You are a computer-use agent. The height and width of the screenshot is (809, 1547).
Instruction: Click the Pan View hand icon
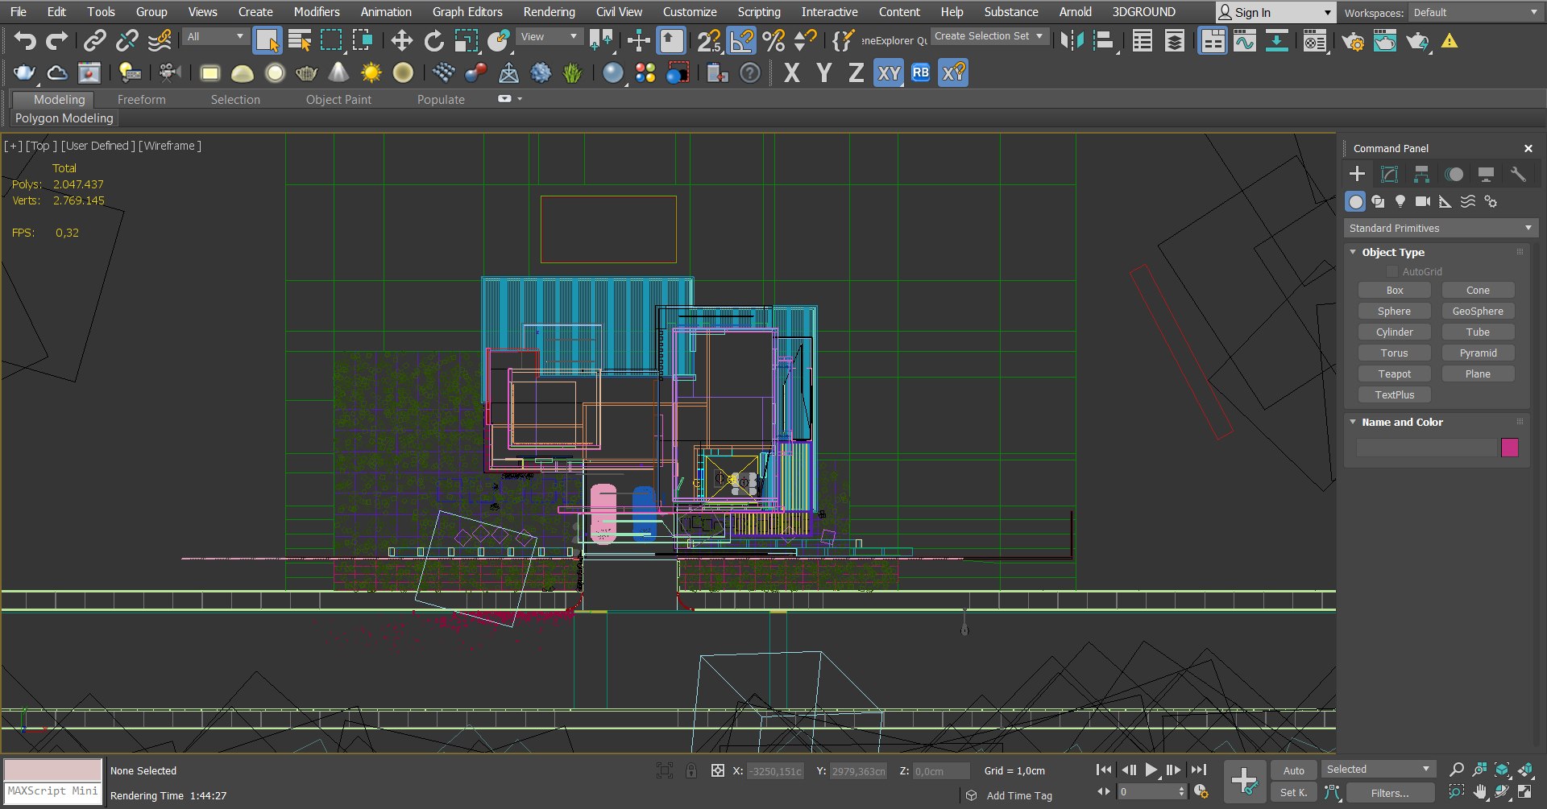1479,792
